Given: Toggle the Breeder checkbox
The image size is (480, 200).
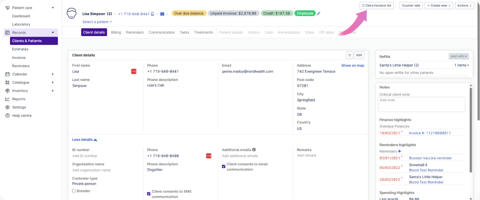Looking at the screenshot, I should (74, 191).
